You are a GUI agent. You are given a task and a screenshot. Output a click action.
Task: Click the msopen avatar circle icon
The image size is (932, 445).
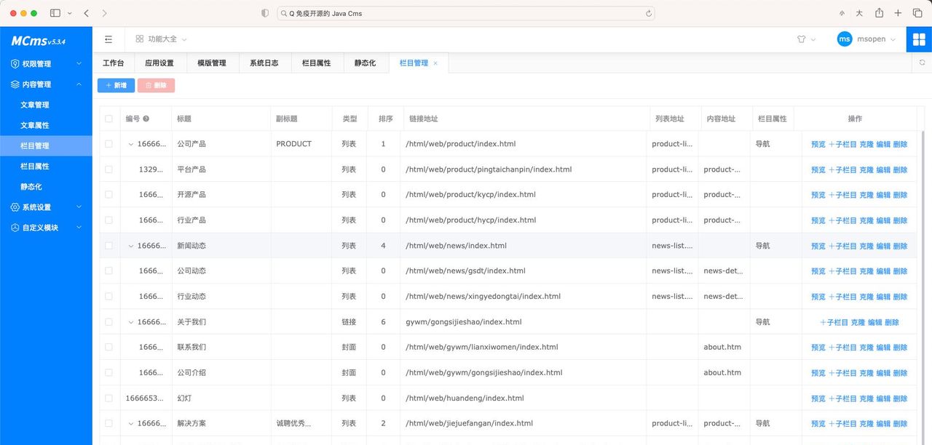pos(844,39)
